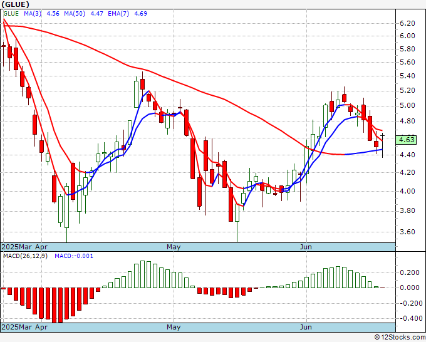This screenshot has height=342, width=426.
Task: Click the Jun label on price chart axis
Action: pyautogui.click(x=306, y=247)
